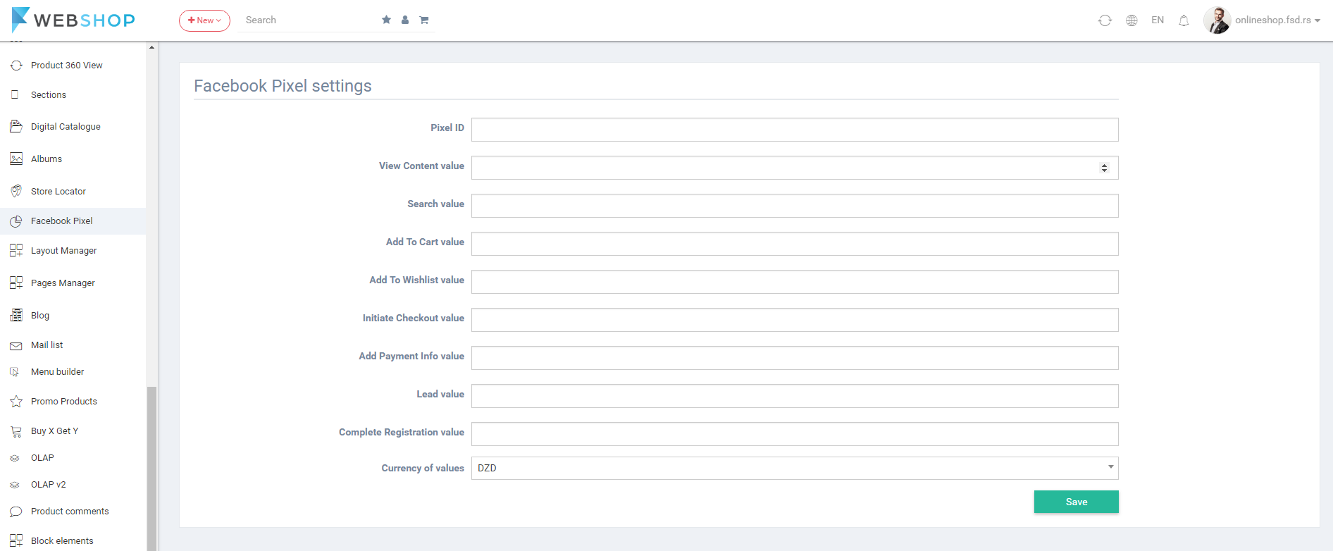Click the View Content value stepper arrows
Viewport: 1333px width, 551px height.
pyautogui.click(x=1104, y=168)
